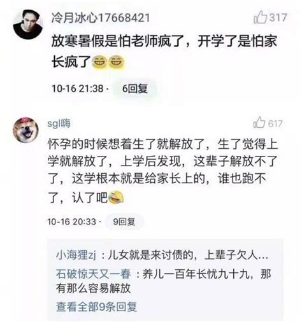This screenshot has height=322, width=302.
Task: Select comment text starting 怀孕的时候想着生了就解放了
Action: coord(163,171)
